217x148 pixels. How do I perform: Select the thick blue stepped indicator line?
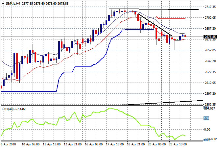83,67
